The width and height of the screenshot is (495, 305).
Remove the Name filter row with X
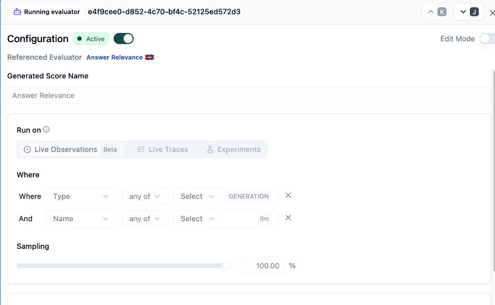tap(288, 218)
